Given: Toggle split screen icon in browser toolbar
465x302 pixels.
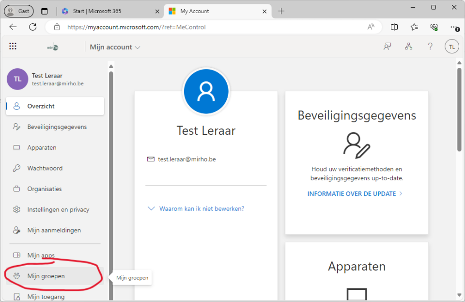Looking at the screenshot, I should click(x=394, y=27).
